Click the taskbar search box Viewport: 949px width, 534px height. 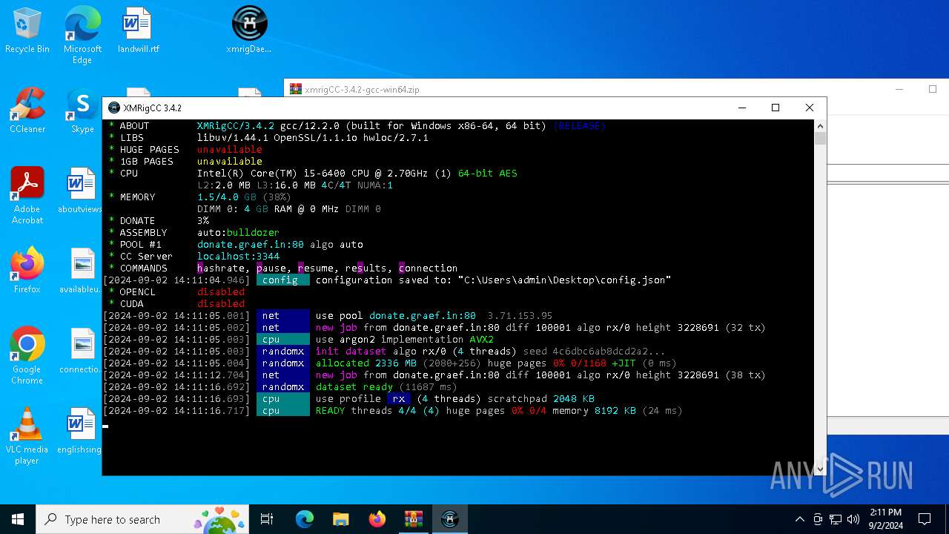point(142,519)
